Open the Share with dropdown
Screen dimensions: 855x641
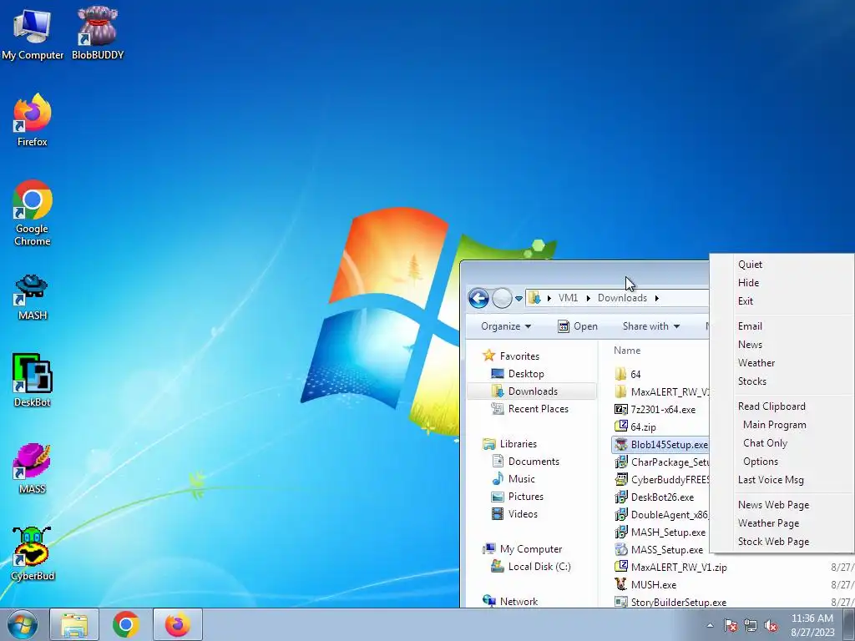coord(651,326)
